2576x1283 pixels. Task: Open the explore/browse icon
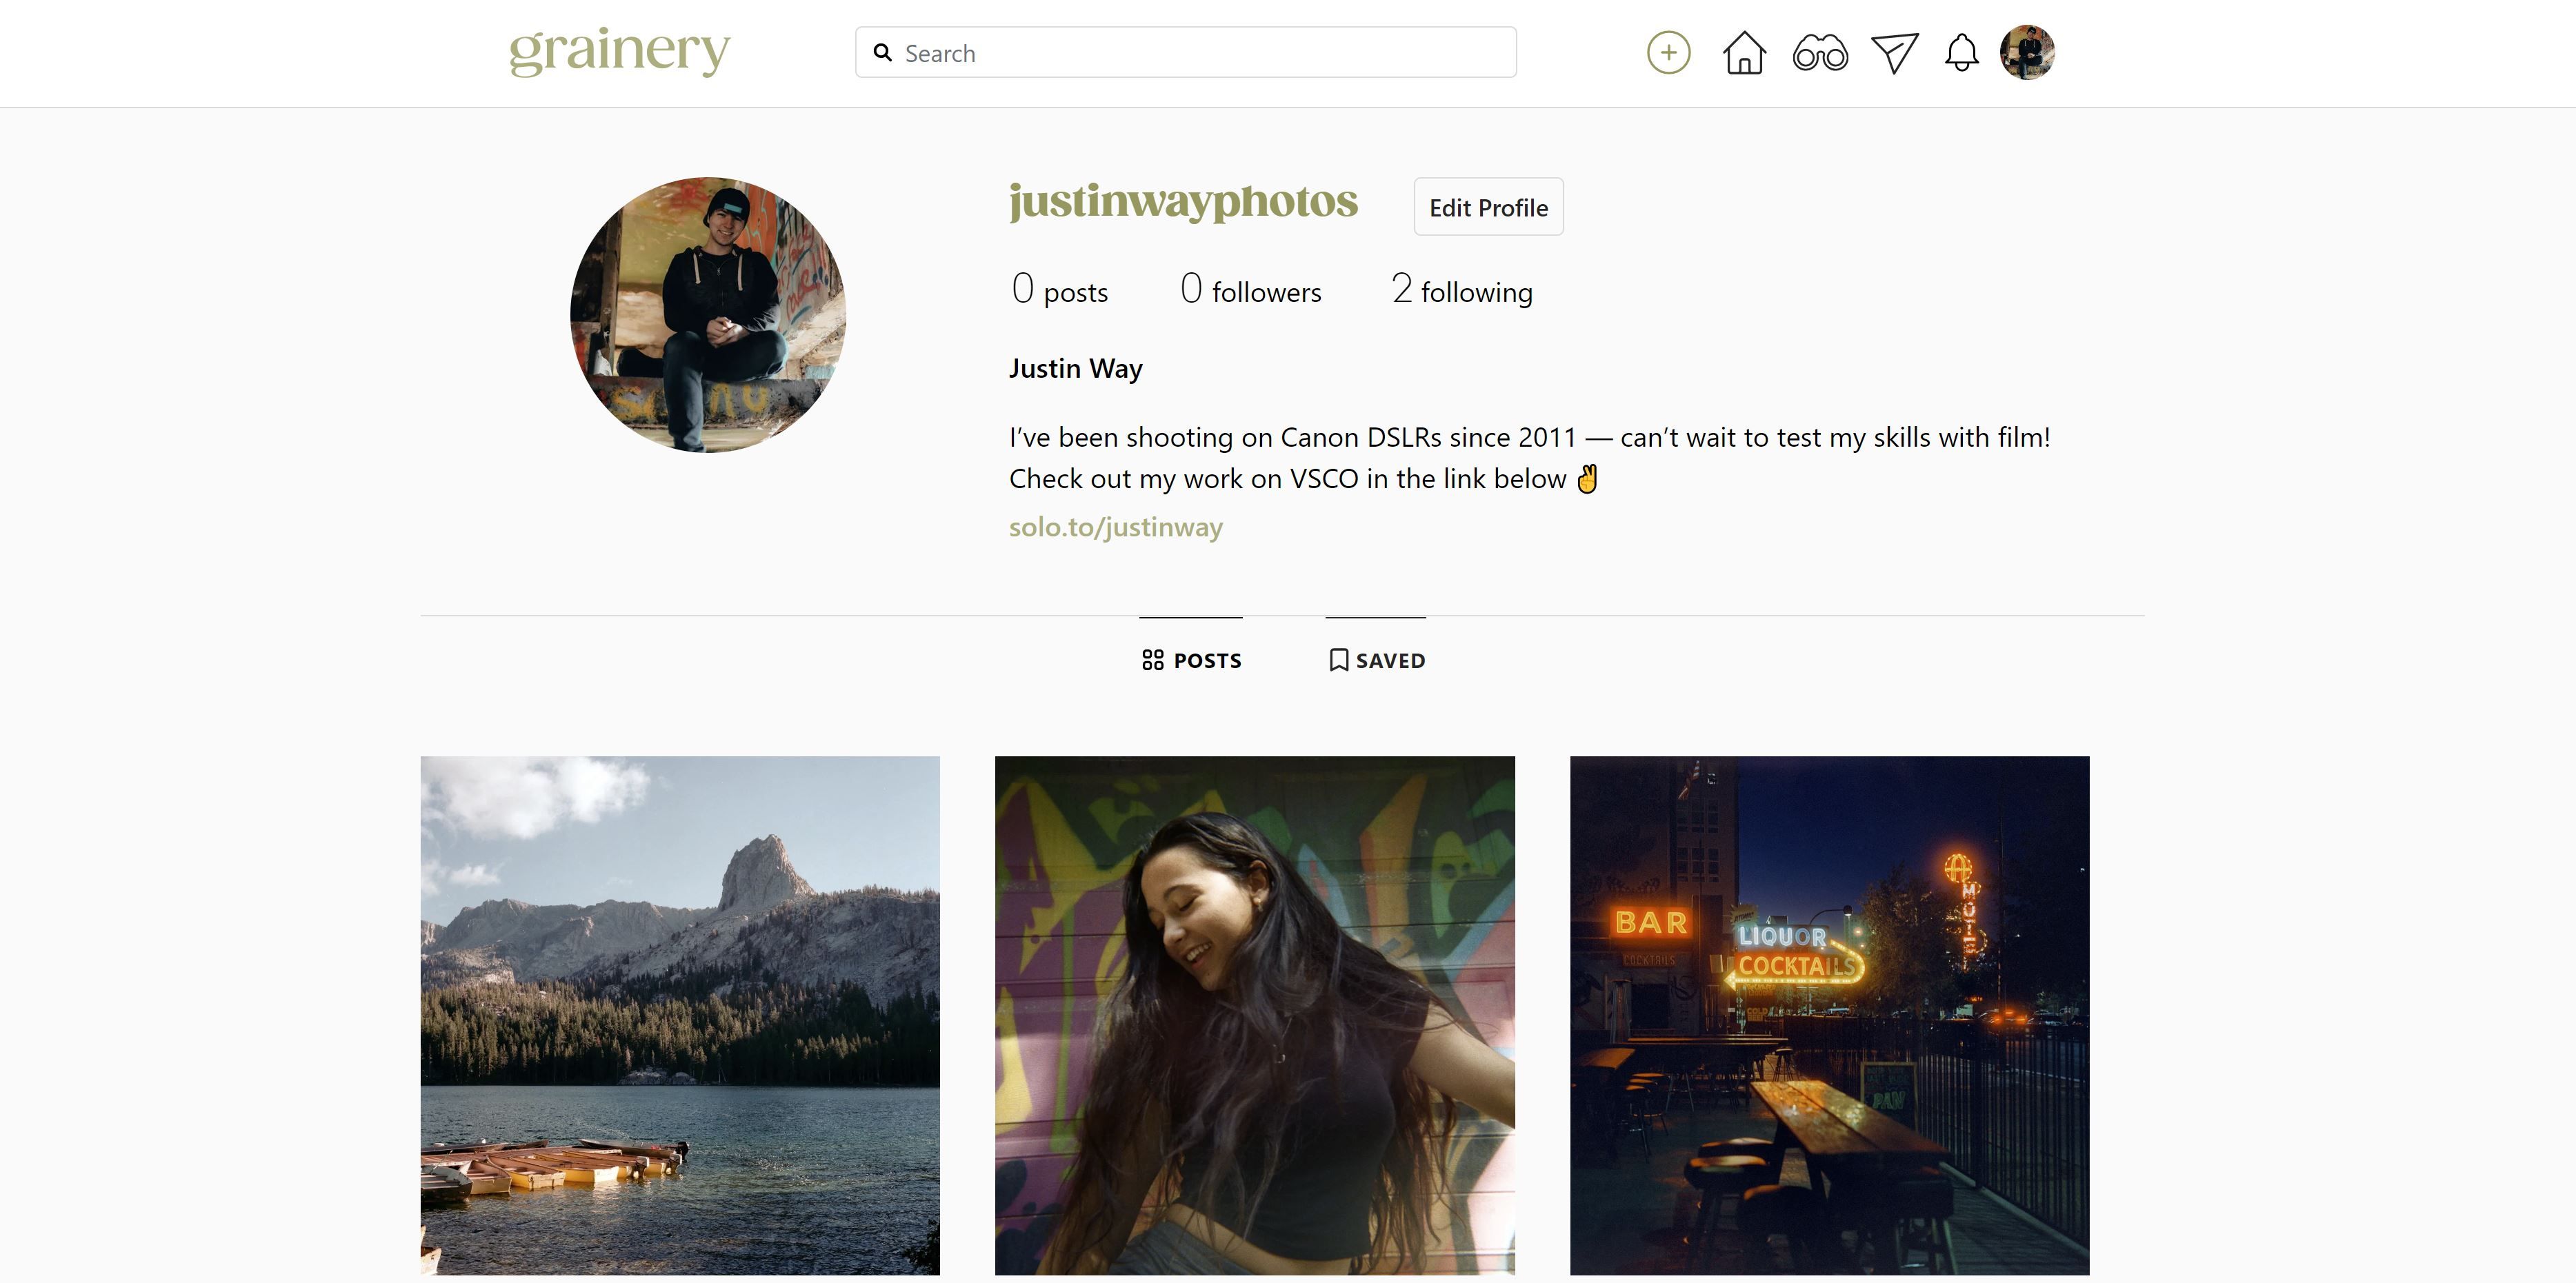coord(1819,52)
